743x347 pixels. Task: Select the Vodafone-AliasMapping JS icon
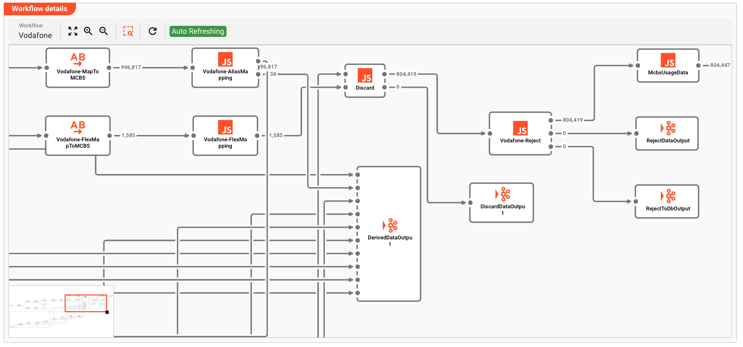225,59
